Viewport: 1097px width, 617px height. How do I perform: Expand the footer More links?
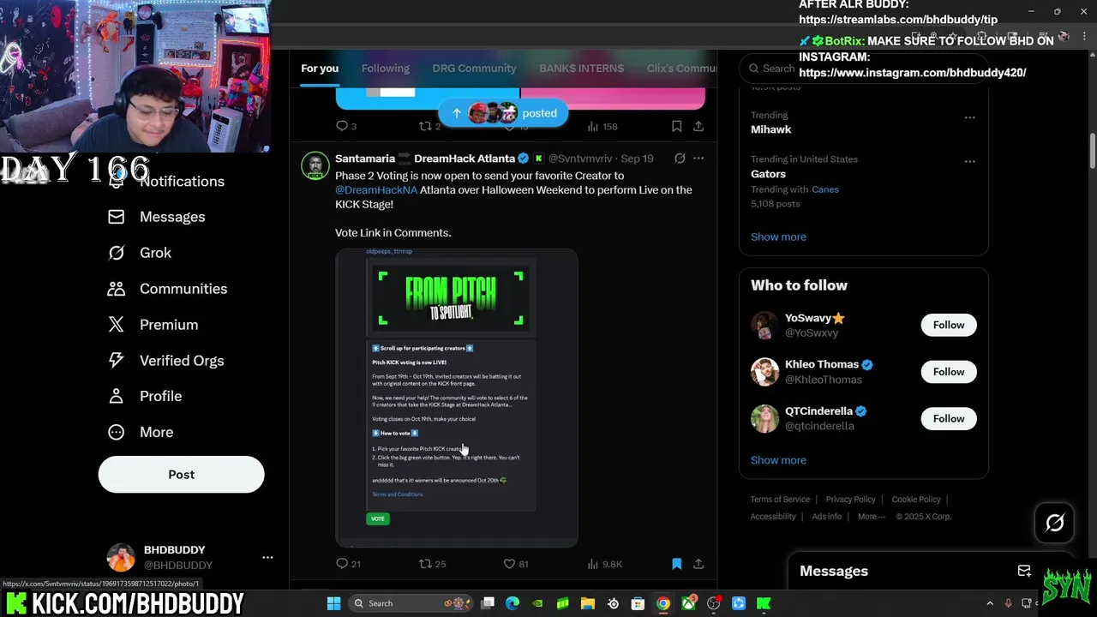(x=872, y=517)
